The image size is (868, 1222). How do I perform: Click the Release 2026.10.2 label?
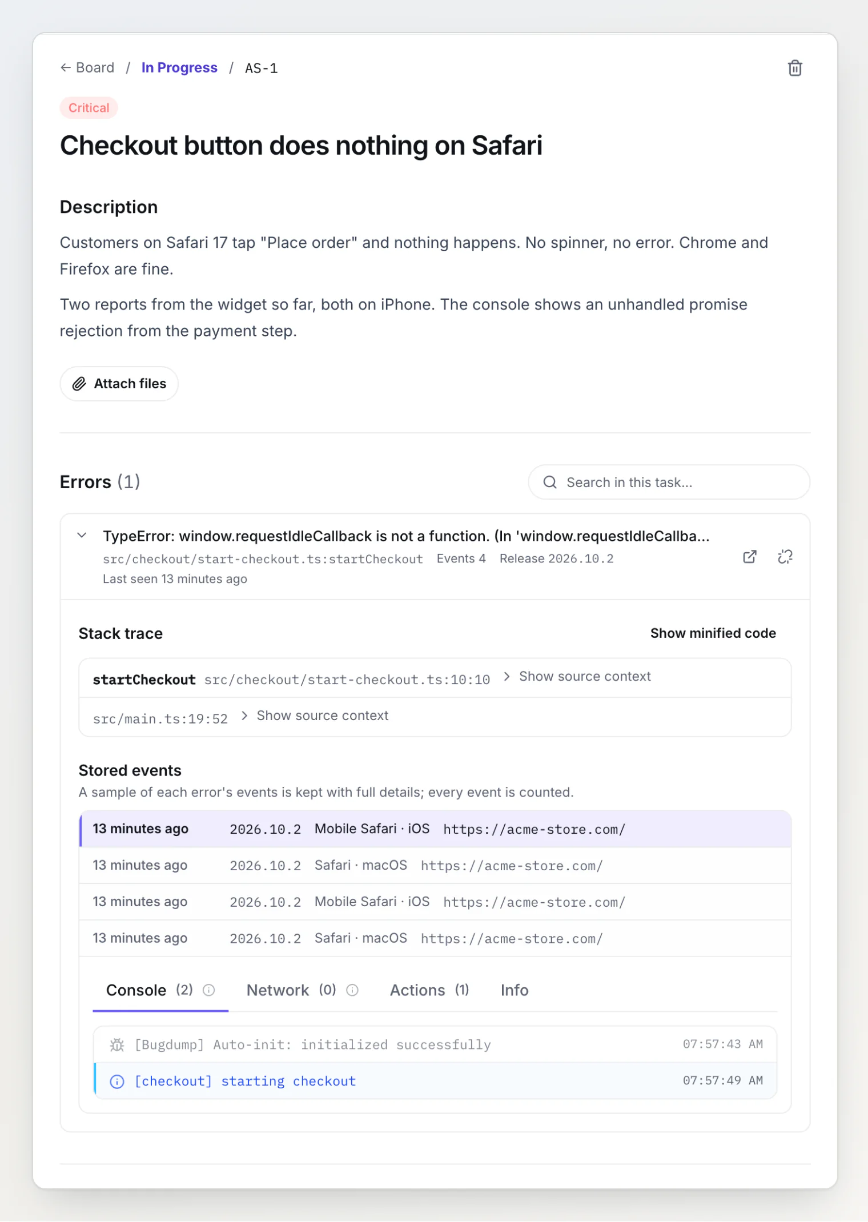(x=557, y=558)
